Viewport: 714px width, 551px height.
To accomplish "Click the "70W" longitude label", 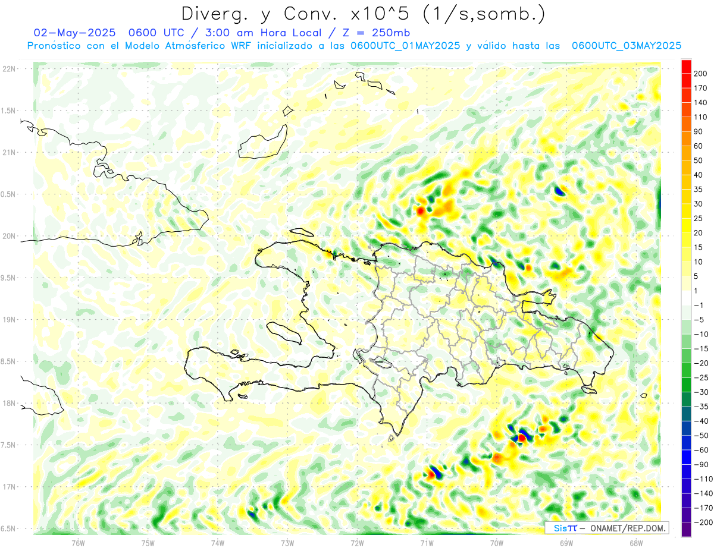I will coord(496,543).
